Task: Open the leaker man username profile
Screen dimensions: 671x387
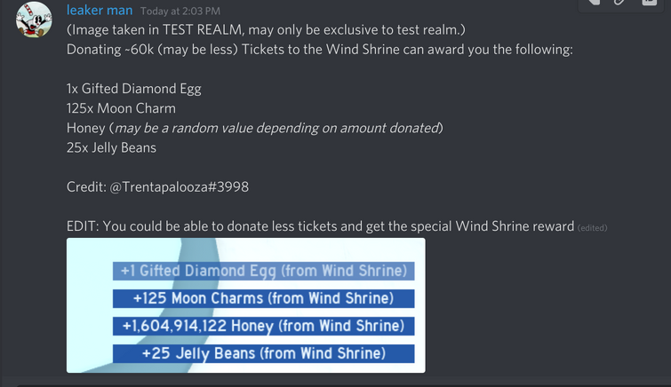Action: (100, 11)
